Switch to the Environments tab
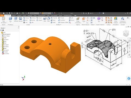Image resolution: width=131 pixels, height=98 pixels. point(42,16)
